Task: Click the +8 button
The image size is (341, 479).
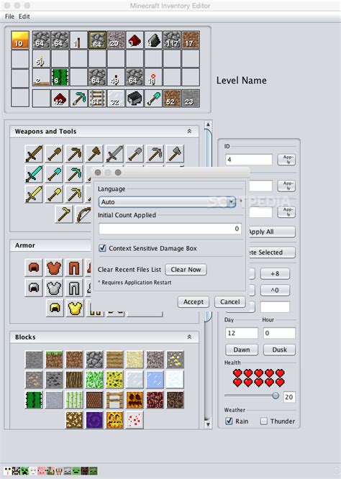Action: point(275,273)
